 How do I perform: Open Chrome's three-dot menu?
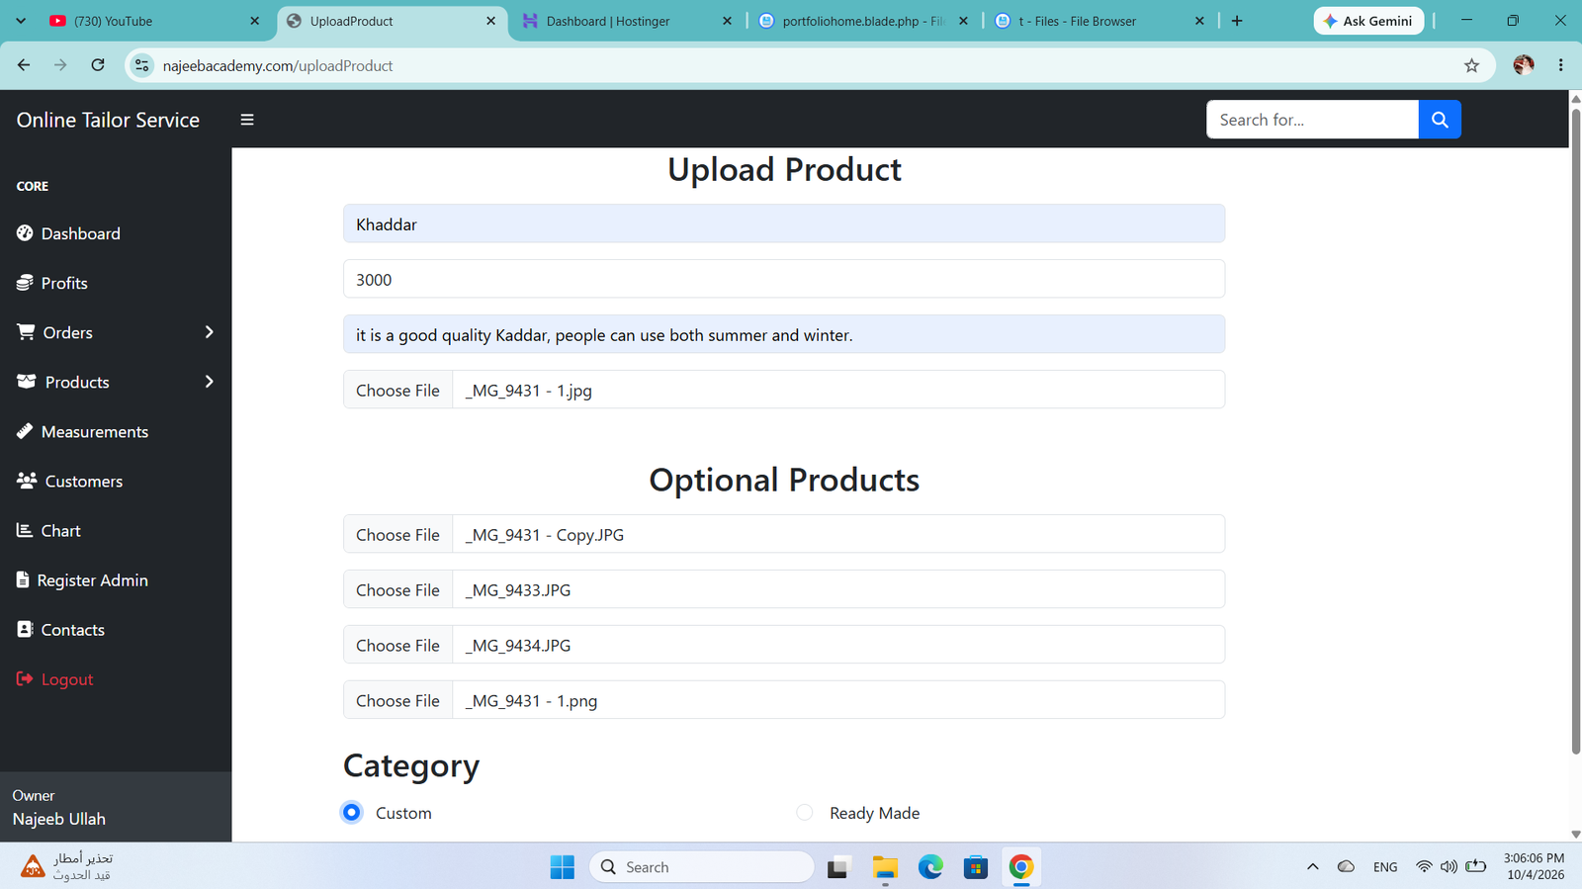pyautogui.click(x=1561, y=65)
